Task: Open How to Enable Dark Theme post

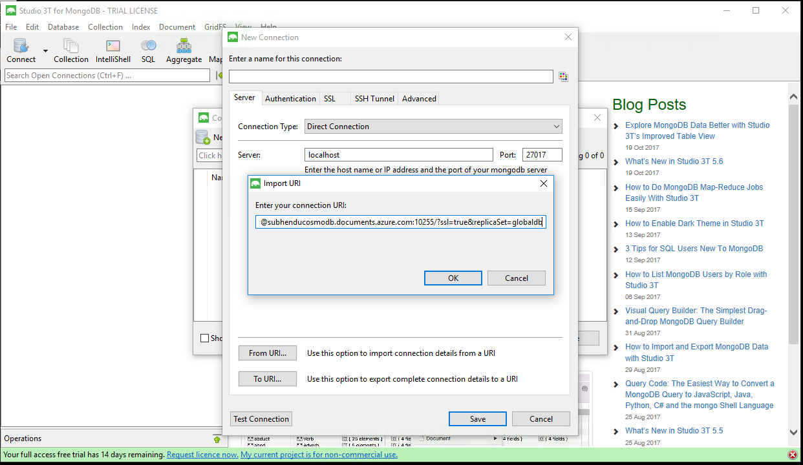Action: coord(694,223)
